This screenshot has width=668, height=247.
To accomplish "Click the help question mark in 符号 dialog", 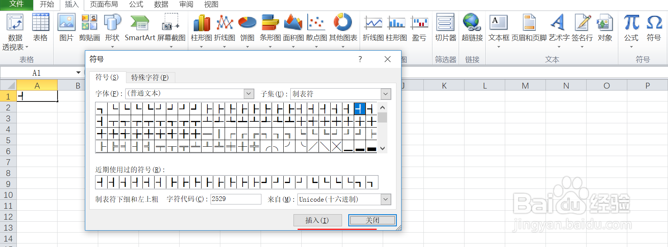I will 360,59.
